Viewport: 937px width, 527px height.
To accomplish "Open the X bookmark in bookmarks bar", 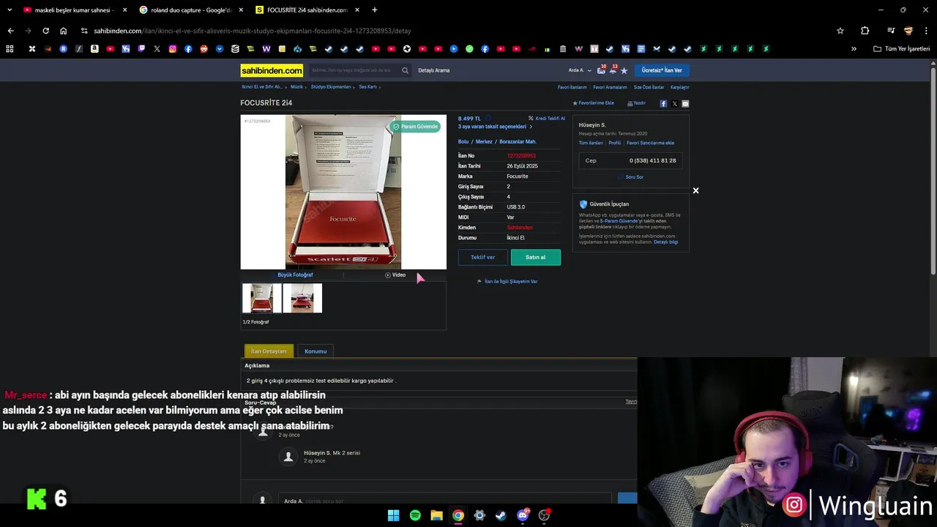I will pyautogui.click(x=157, y=49).
